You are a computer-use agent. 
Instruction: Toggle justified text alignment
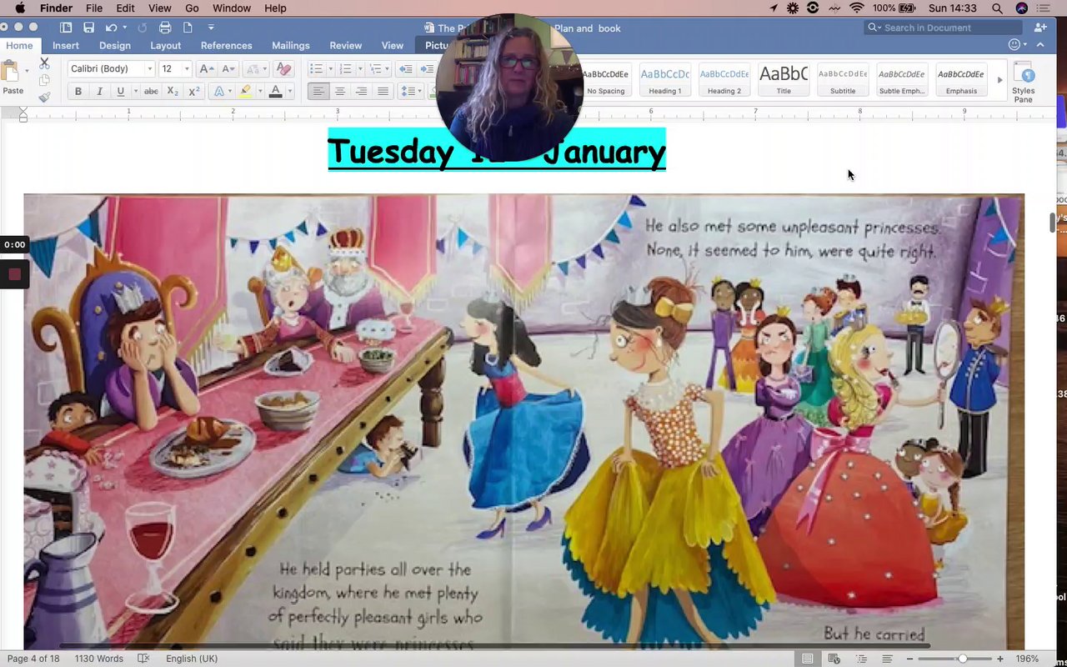pyautogui.click(x=383, y=92)
